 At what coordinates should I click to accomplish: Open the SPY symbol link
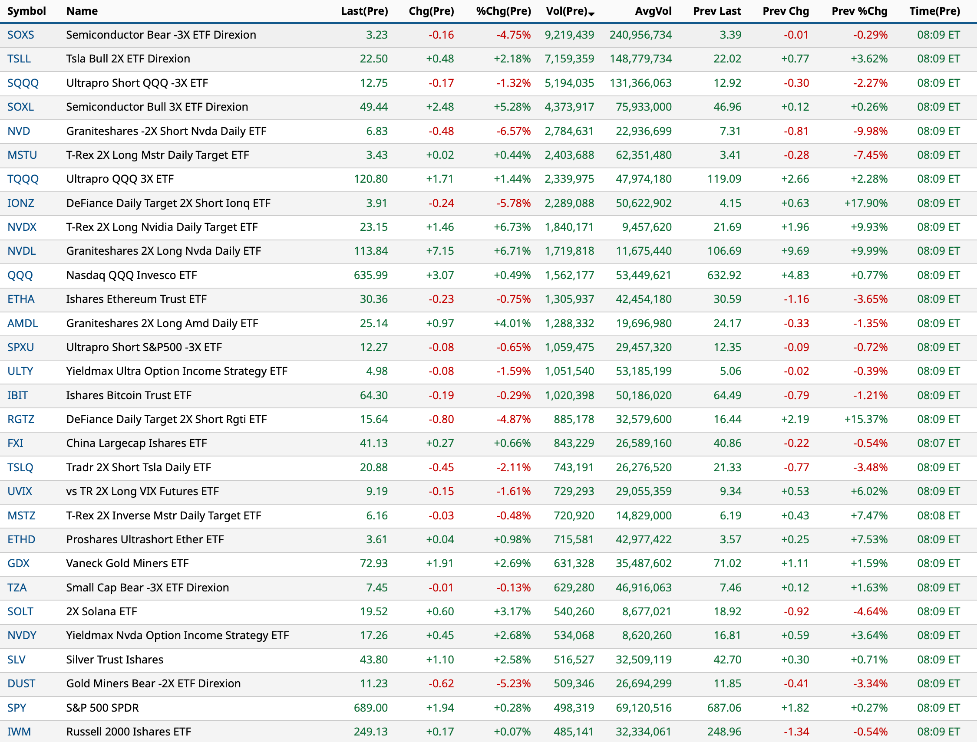(x=17, y=708)
